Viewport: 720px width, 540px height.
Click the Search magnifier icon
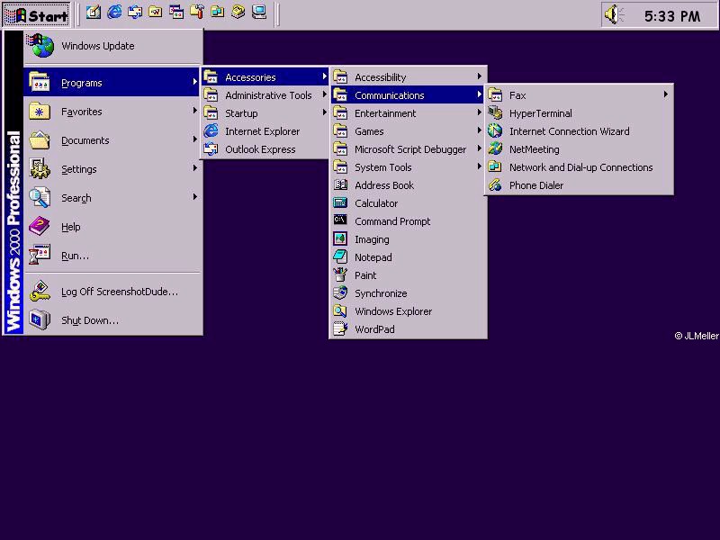[40, 197]
